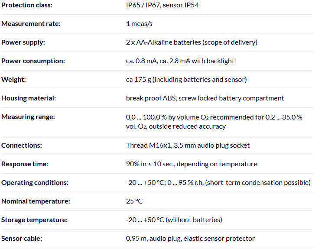Click the "ca. 0.8 mA" backlight value

(x=180, y=61)
